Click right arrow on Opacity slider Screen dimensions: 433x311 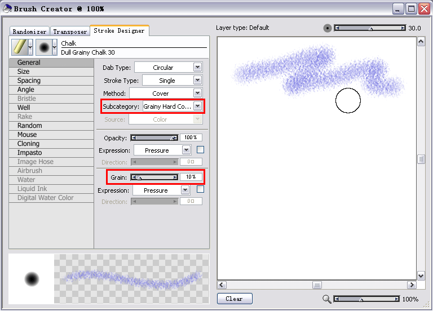click(x=175, y=137)
